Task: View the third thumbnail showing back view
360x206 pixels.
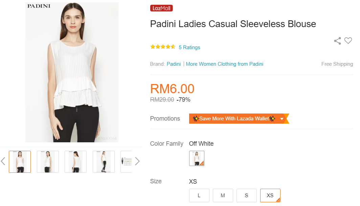Action: [x=76, y=162]
